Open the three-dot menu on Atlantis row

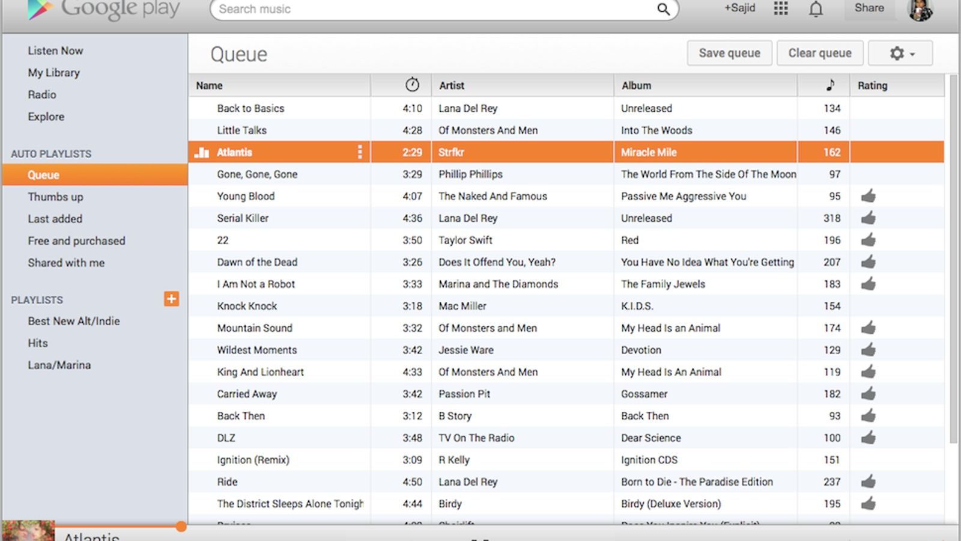(x=360, y=152)
